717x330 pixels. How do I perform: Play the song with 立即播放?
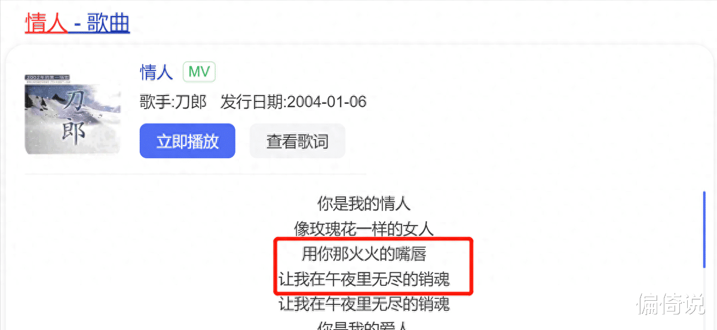(188, 141)
